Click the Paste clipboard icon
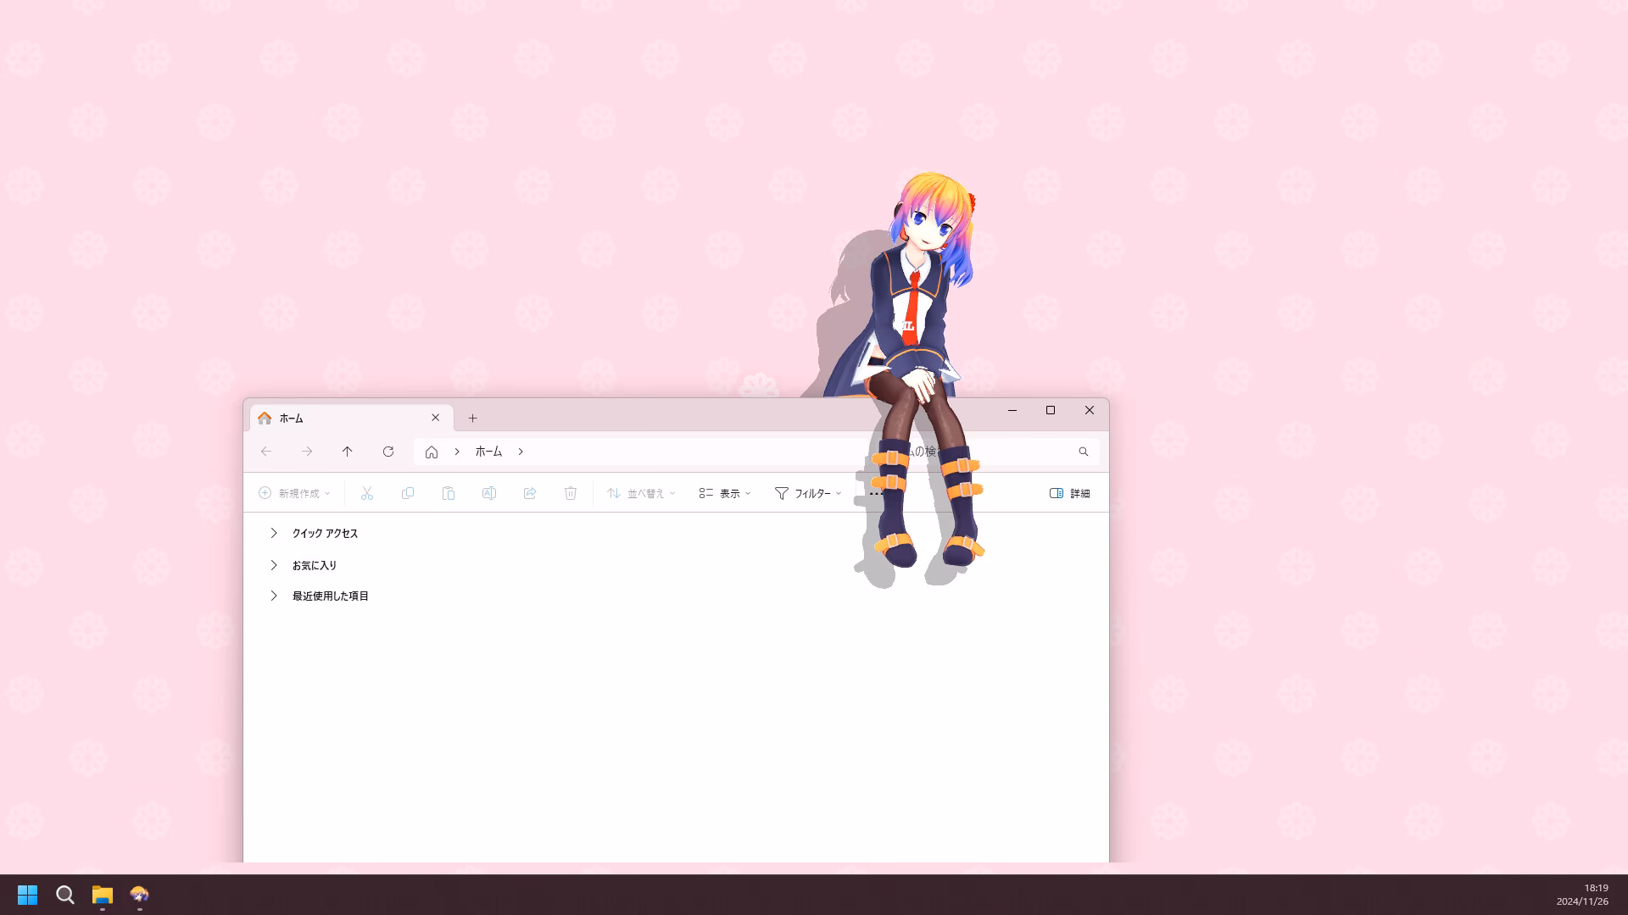 [449, 493]
